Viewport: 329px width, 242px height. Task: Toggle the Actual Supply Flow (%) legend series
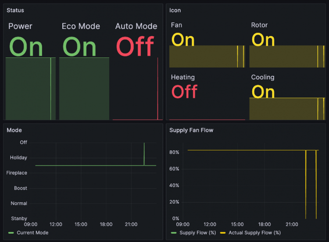tap(254, 233)
